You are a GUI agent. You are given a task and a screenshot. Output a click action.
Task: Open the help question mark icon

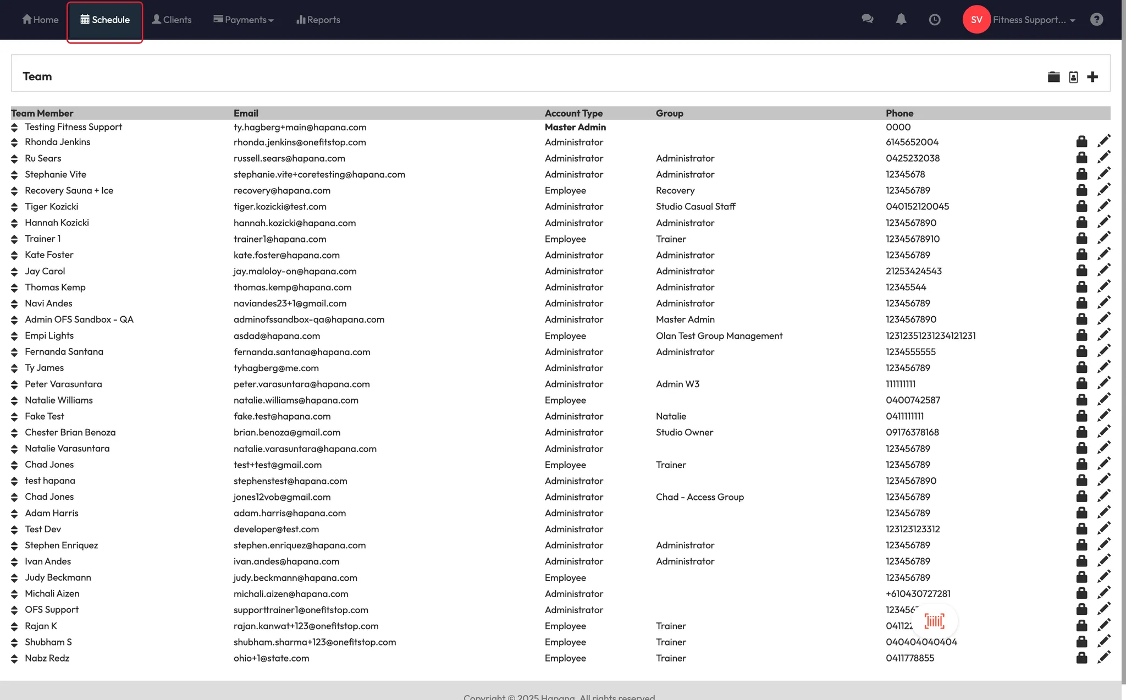click(1096, 20)
